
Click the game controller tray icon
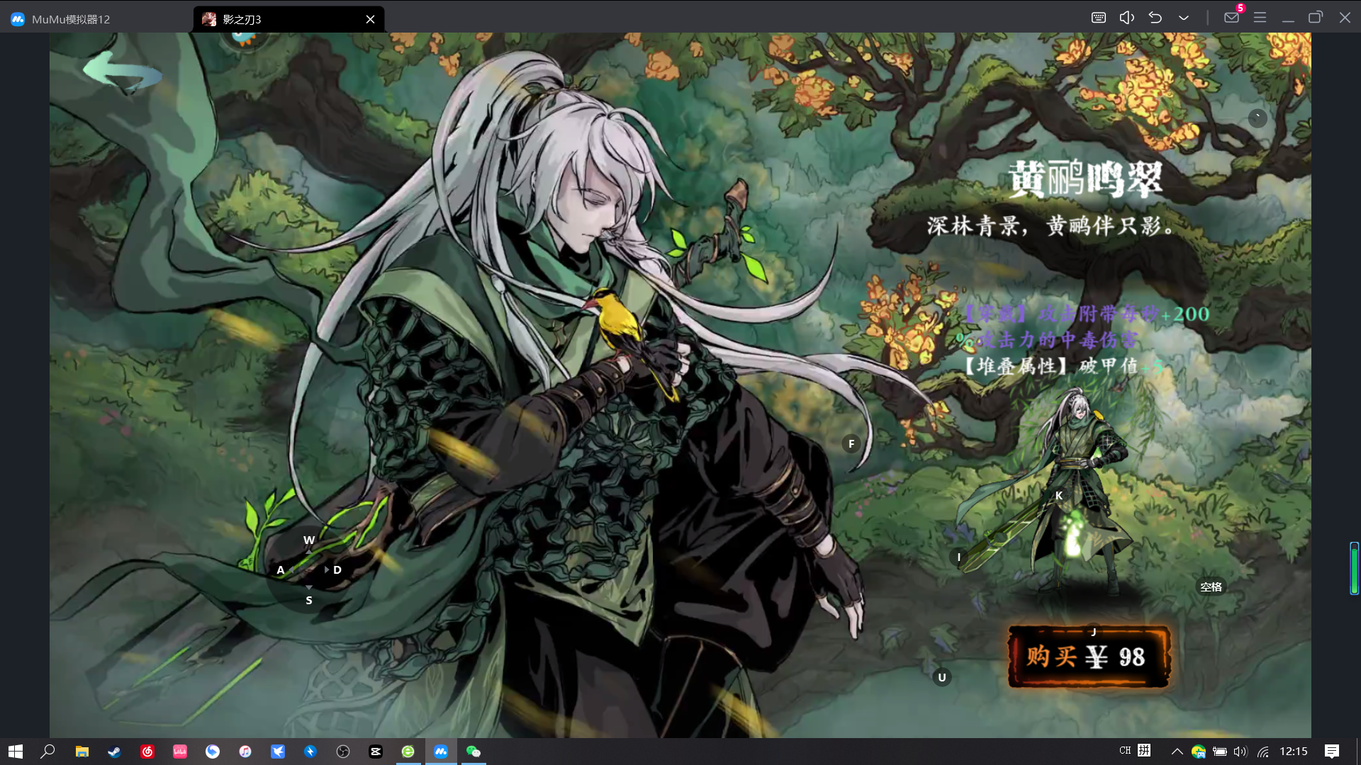pyautogui.click(x=1199, y=752)
